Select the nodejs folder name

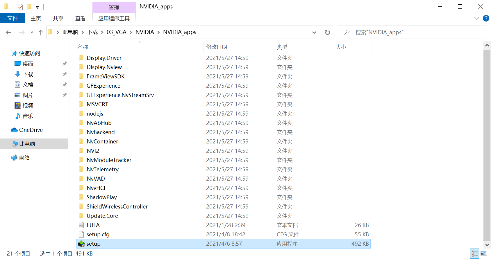point(95,114)
